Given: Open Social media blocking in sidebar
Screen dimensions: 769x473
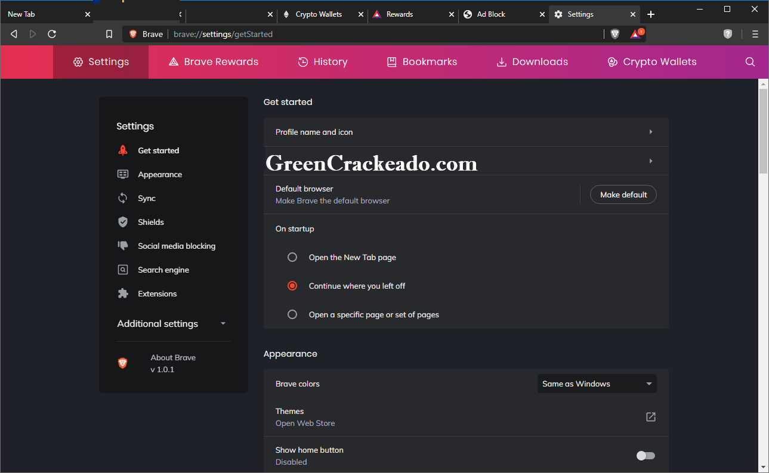Looking at the screenshot, I should click(177, 246).
